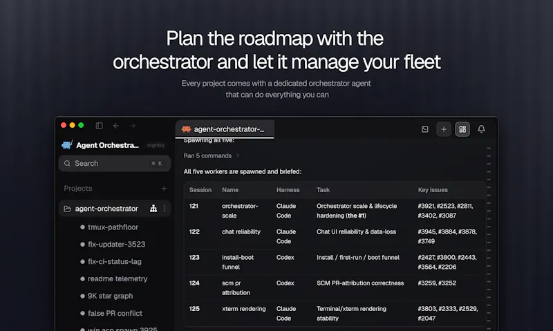Click the tmux-pathfloor status dot
553x331 pixels.
[82, 227]
